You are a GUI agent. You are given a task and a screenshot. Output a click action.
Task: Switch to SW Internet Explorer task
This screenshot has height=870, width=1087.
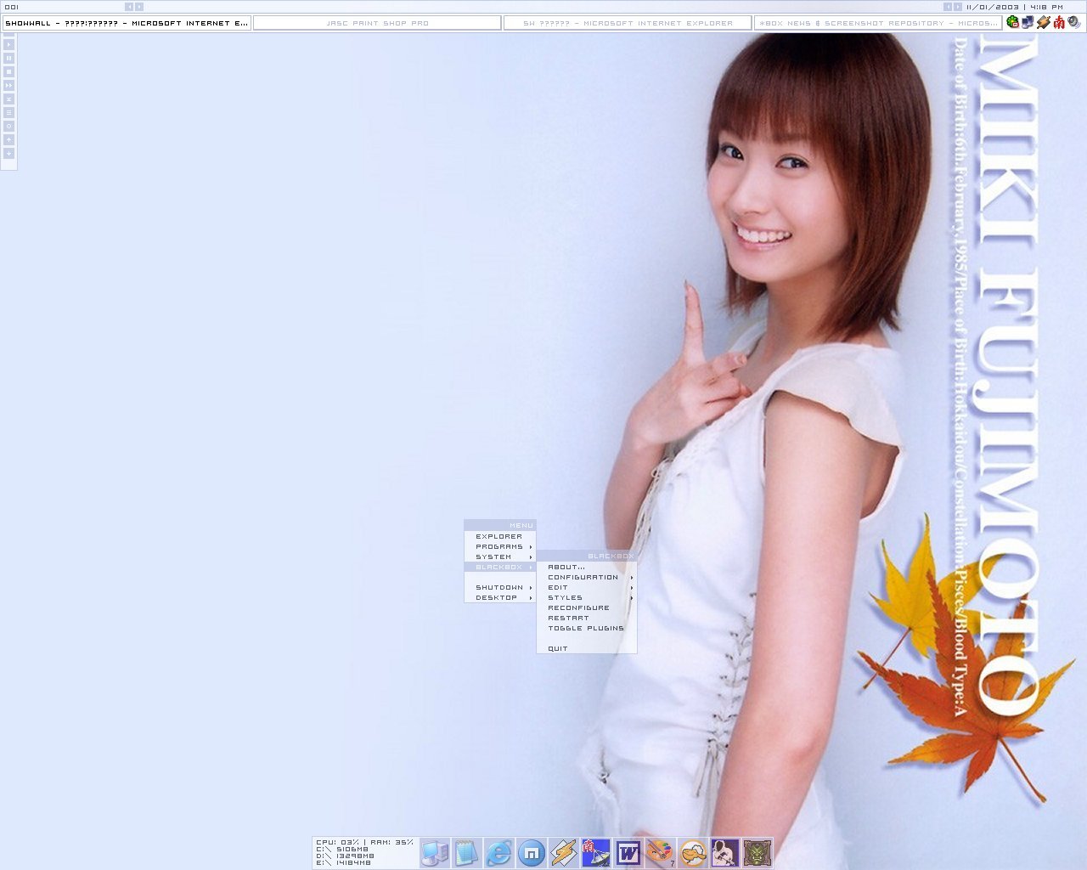coord(628,23)
